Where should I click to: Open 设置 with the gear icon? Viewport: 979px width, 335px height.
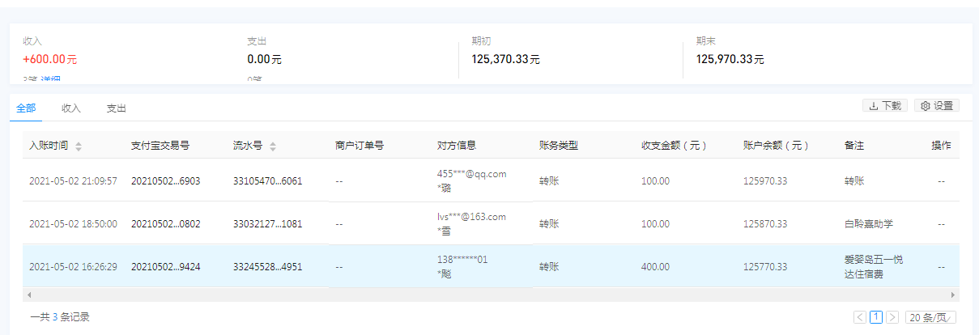coord(937,106)
